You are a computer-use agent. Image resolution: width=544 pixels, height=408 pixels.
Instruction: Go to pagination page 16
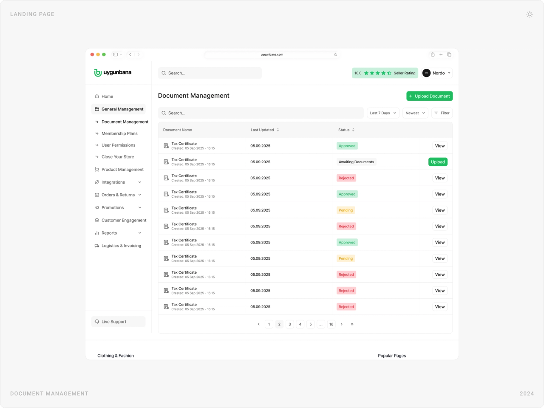(331, 324)
